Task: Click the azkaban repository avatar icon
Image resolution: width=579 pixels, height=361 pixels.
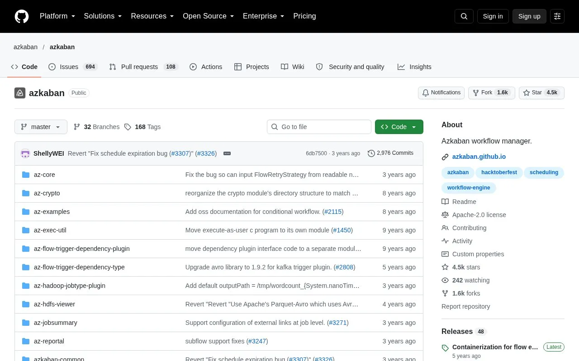Action: tap(20, 93)
